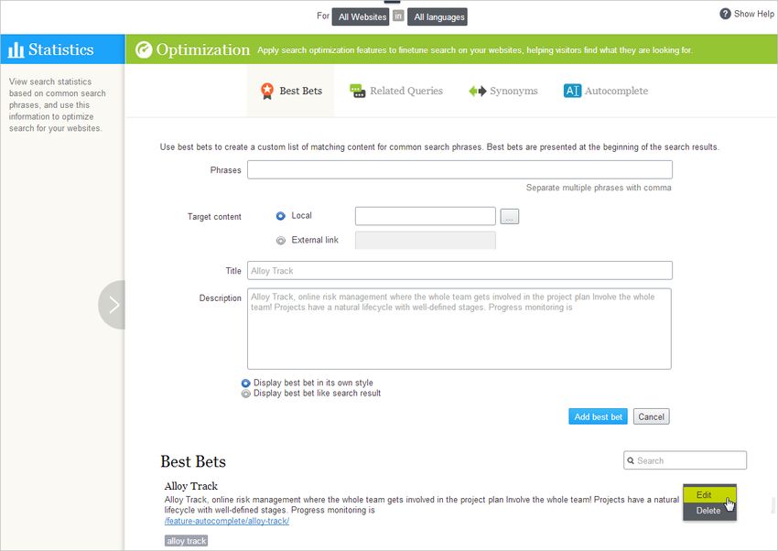Click the Related Queries chat bubble icon
Image resolution: width=778 pixels, height=551 pixels.
pyautogui.click(x=357, y=91)
